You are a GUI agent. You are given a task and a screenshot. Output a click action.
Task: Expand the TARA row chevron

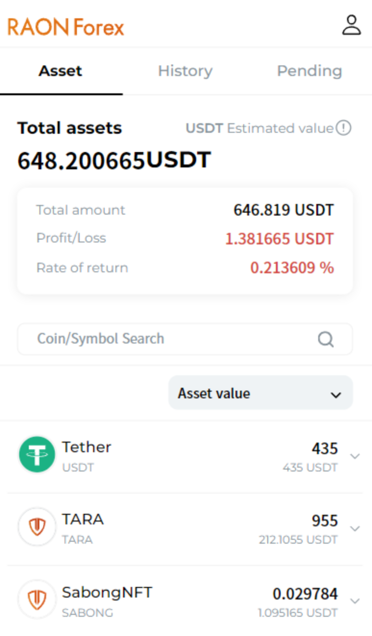(x=355, y=528)
